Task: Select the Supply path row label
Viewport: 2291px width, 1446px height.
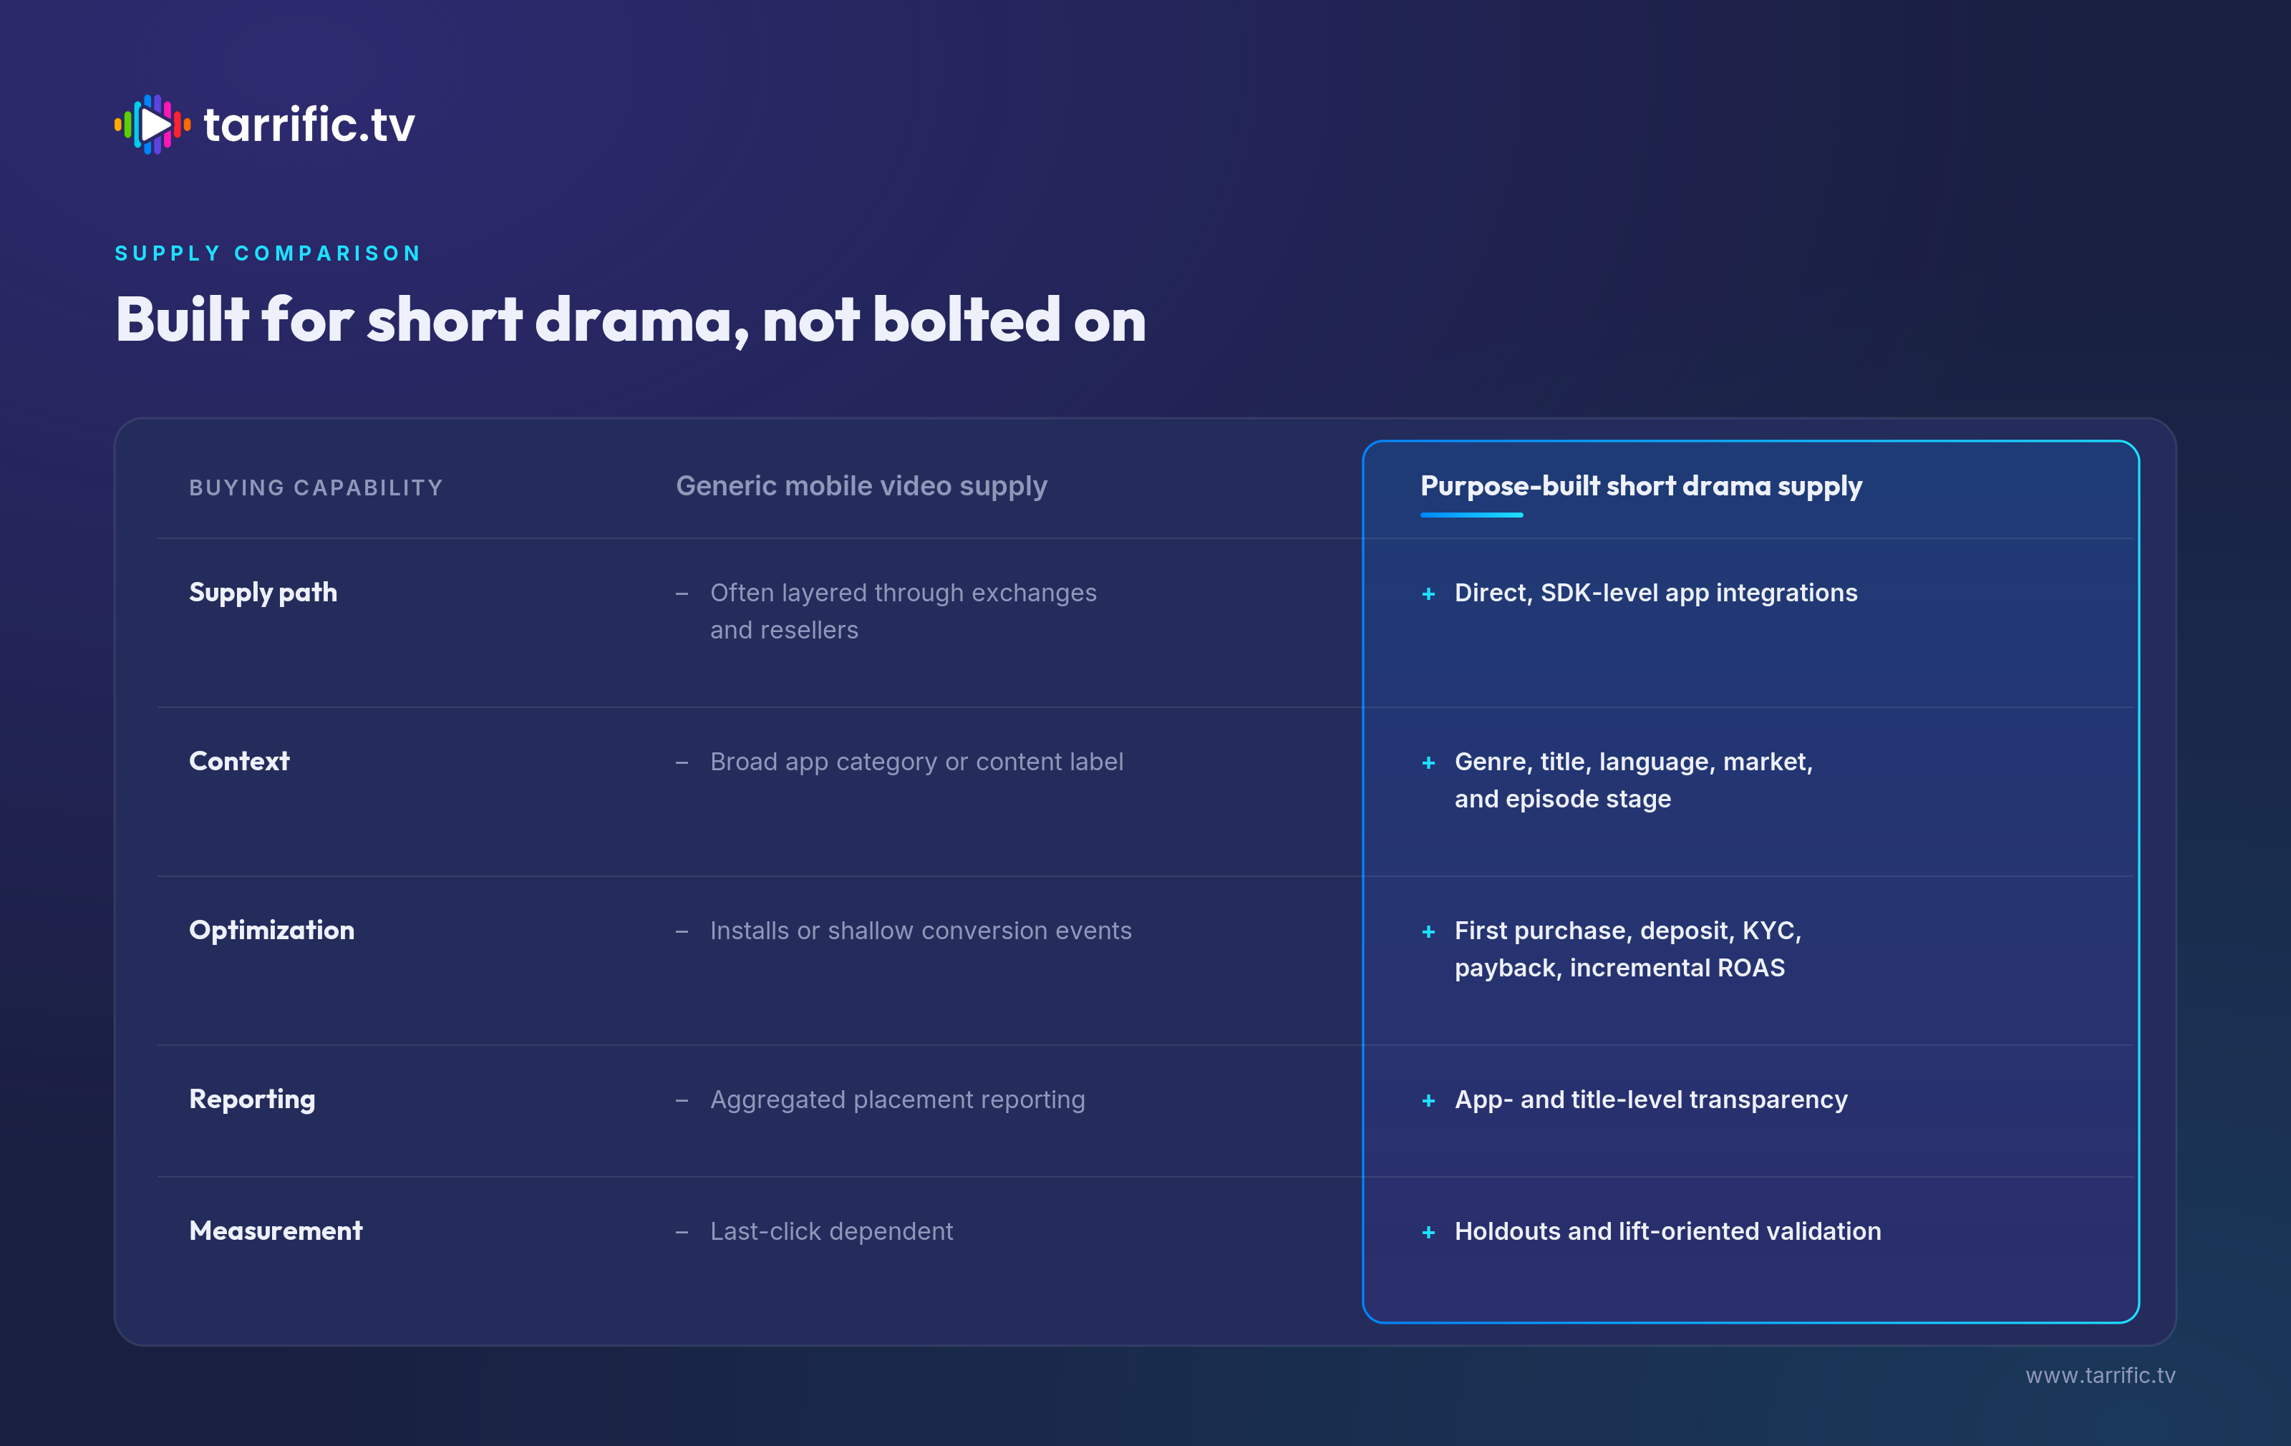Action: point(263,593)
